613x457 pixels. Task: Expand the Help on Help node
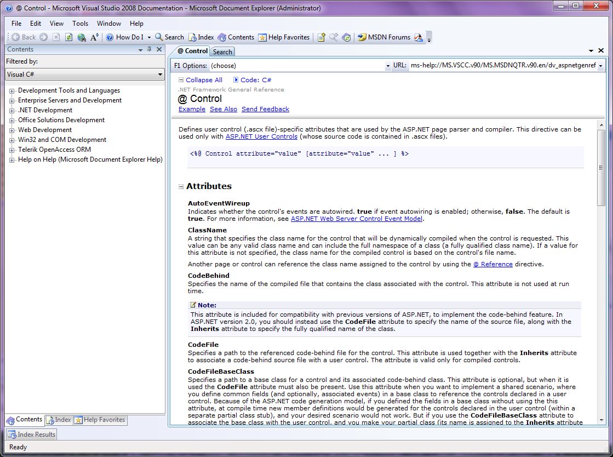point(12,160)
